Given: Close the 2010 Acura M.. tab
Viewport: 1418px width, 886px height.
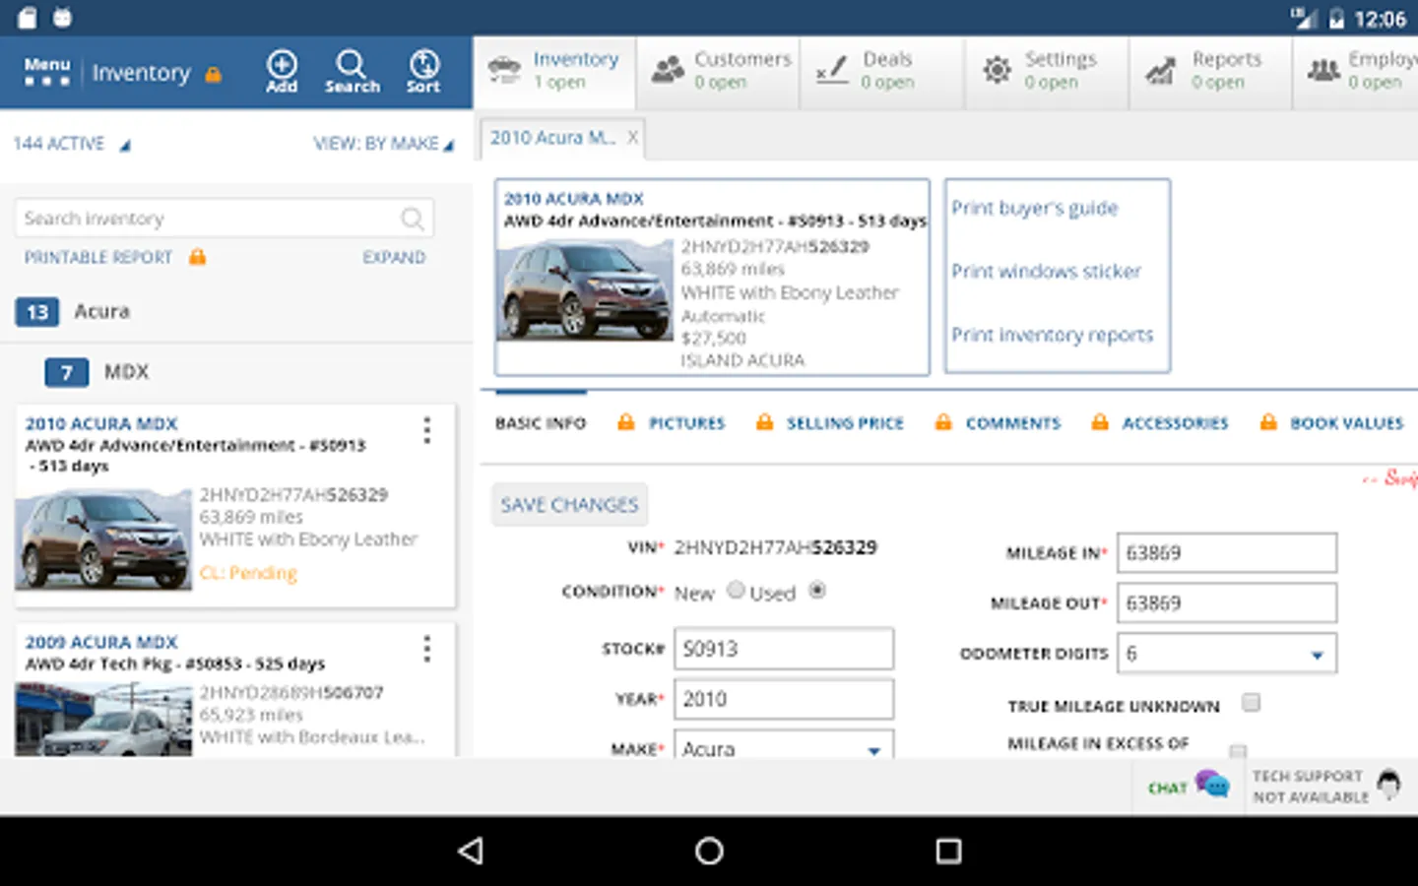Looking at the screenshot, I should pos(633,138).
